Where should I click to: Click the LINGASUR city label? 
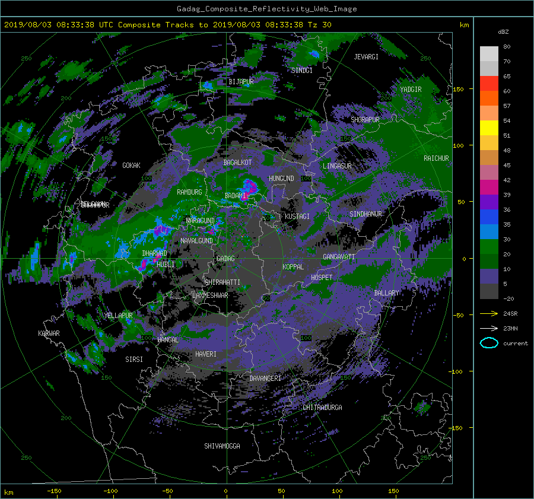click(x=337, y=166)
